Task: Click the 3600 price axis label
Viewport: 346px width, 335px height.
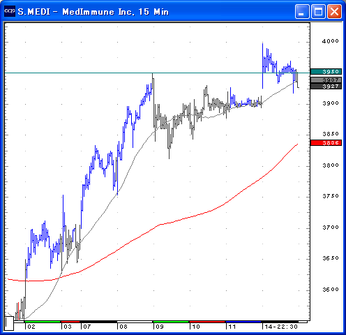Action: click(x=331, y=290)
